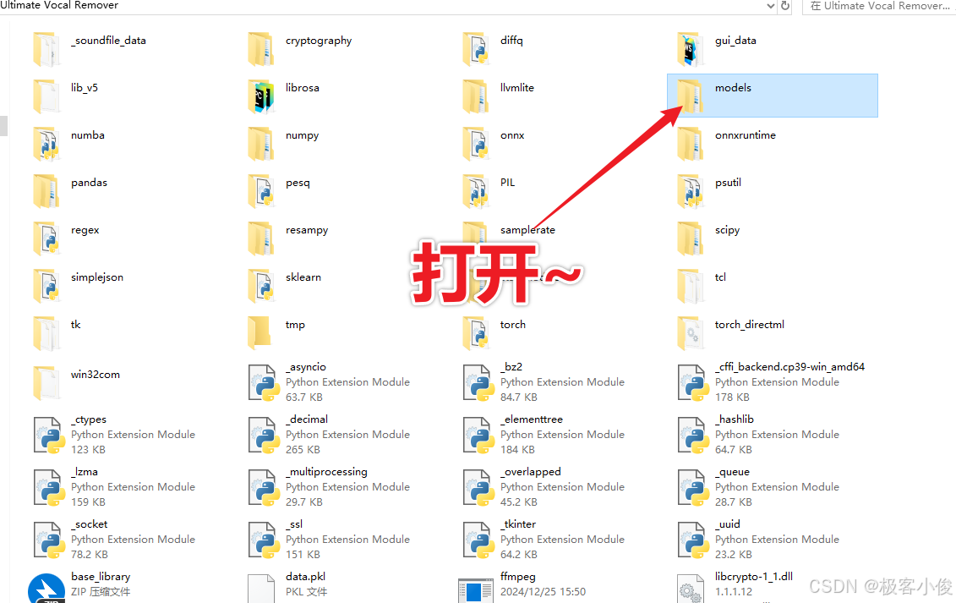Screen dimensions: 956x603
Task: Select the _asyncio Python module icon
Action: click(x=264, y=382)
